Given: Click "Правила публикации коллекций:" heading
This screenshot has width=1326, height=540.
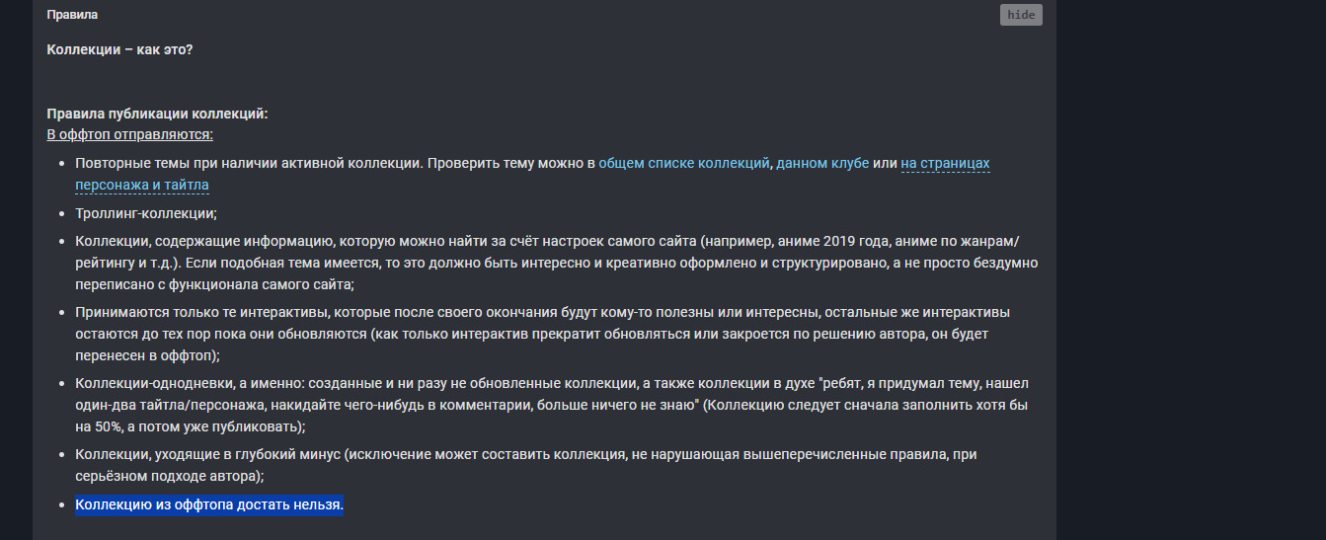Looking at the screenshot, I should [x=157, y=114].
